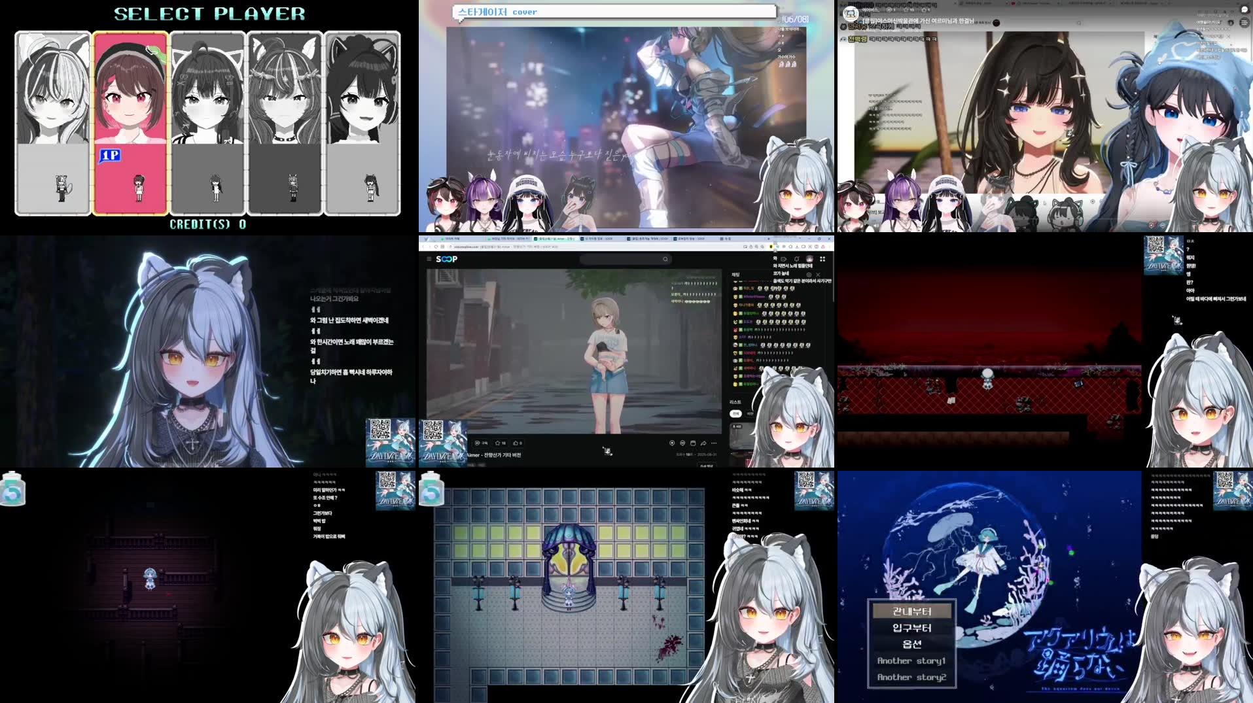1253x703 pixels.
Task: Open the SOOP apps grid icon
Action: 822,259
